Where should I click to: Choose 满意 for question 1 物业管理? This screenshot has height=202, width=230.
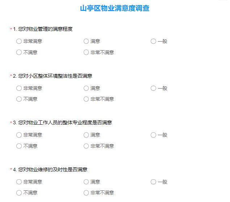(x=86, y=41)
